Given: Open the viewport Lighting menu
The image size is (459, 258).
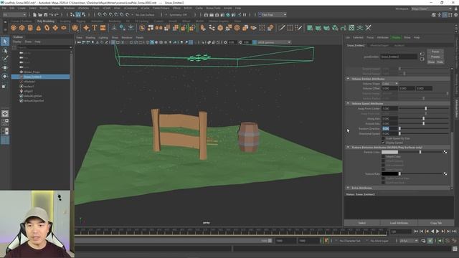Looking at the screenshot, I should (103, 37).
